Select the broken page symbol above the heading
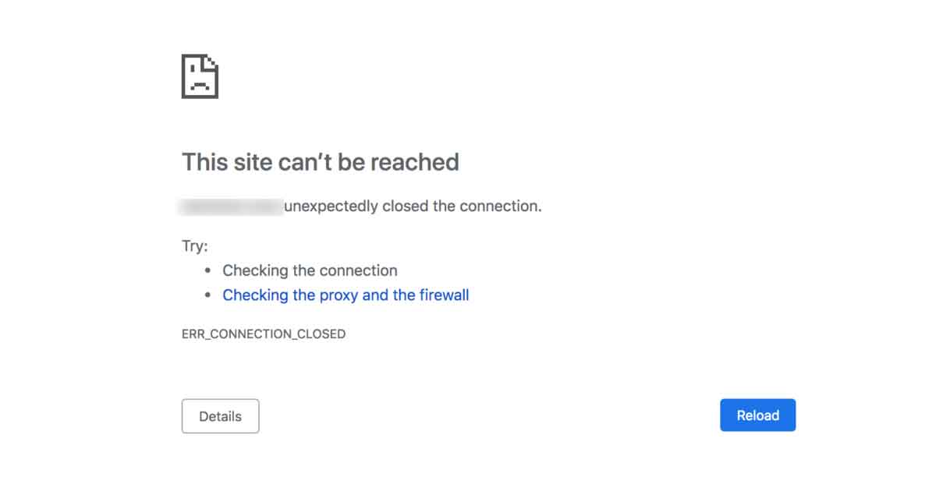Viewport: 936px width, 491px height. point(200,76)
